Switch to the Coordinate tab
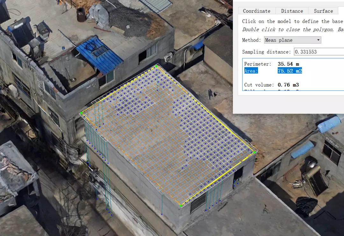This screenshot has height=236, width=344. [x=256, y=11]
